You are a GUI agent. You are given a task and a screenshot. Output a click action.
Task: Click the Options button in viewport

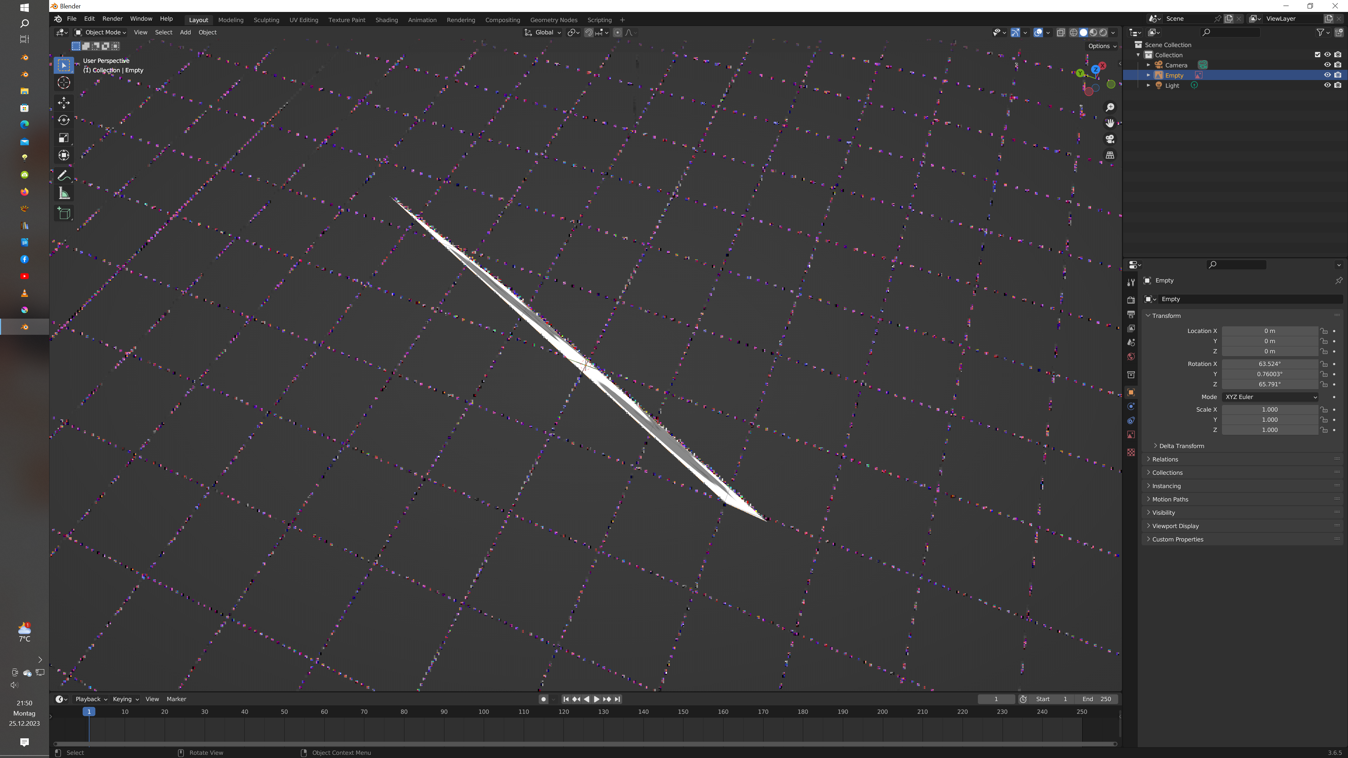(x=1102, y=46)
